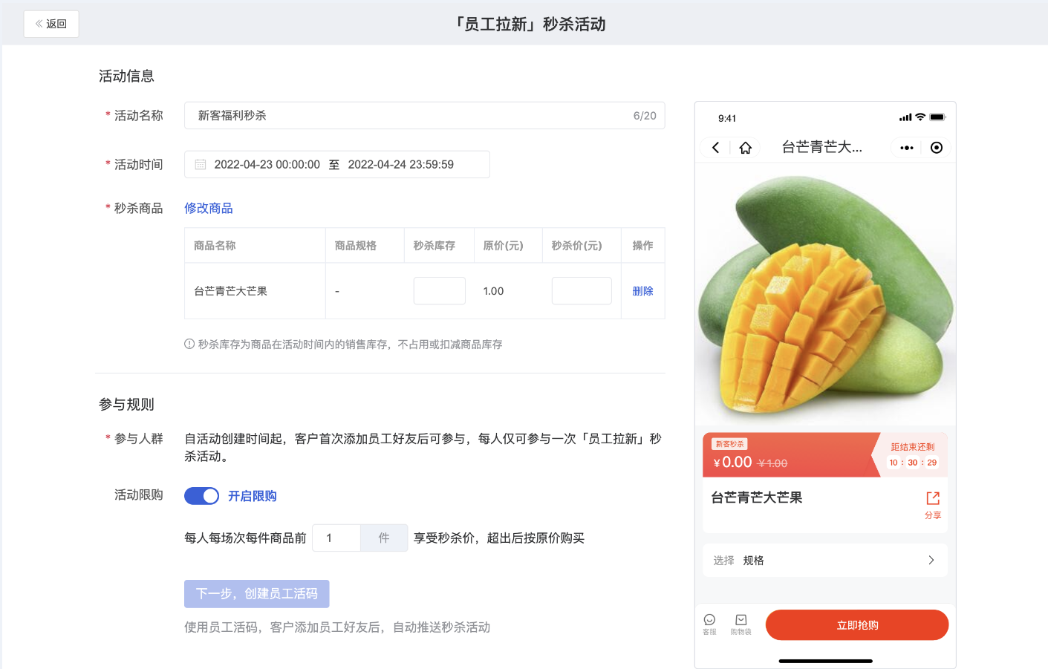
Task: Focus the 秒杀库存 input for 台芒青芒大芒果
Action: click(440, 291)
